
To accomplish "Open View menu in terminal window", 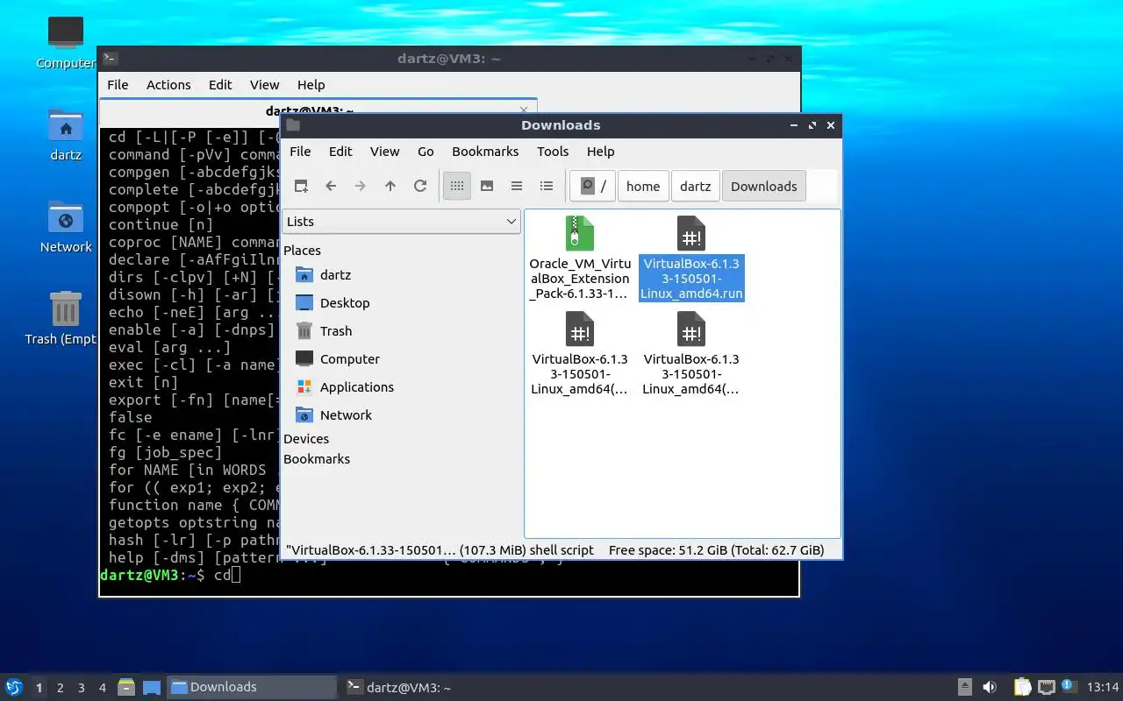I will 264,84.
